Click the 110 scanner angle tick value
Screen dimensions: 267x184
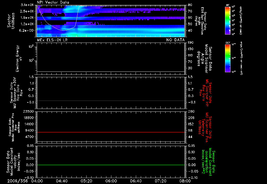[191, 55]
